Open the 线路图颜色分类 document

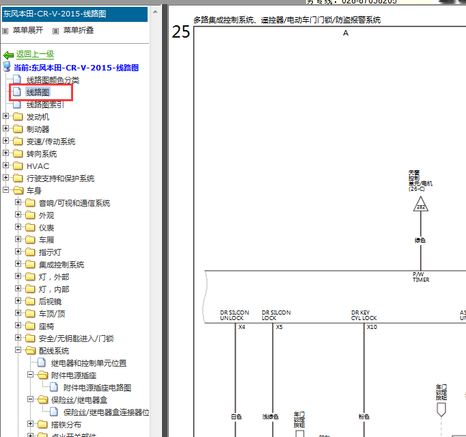[53, 80]
